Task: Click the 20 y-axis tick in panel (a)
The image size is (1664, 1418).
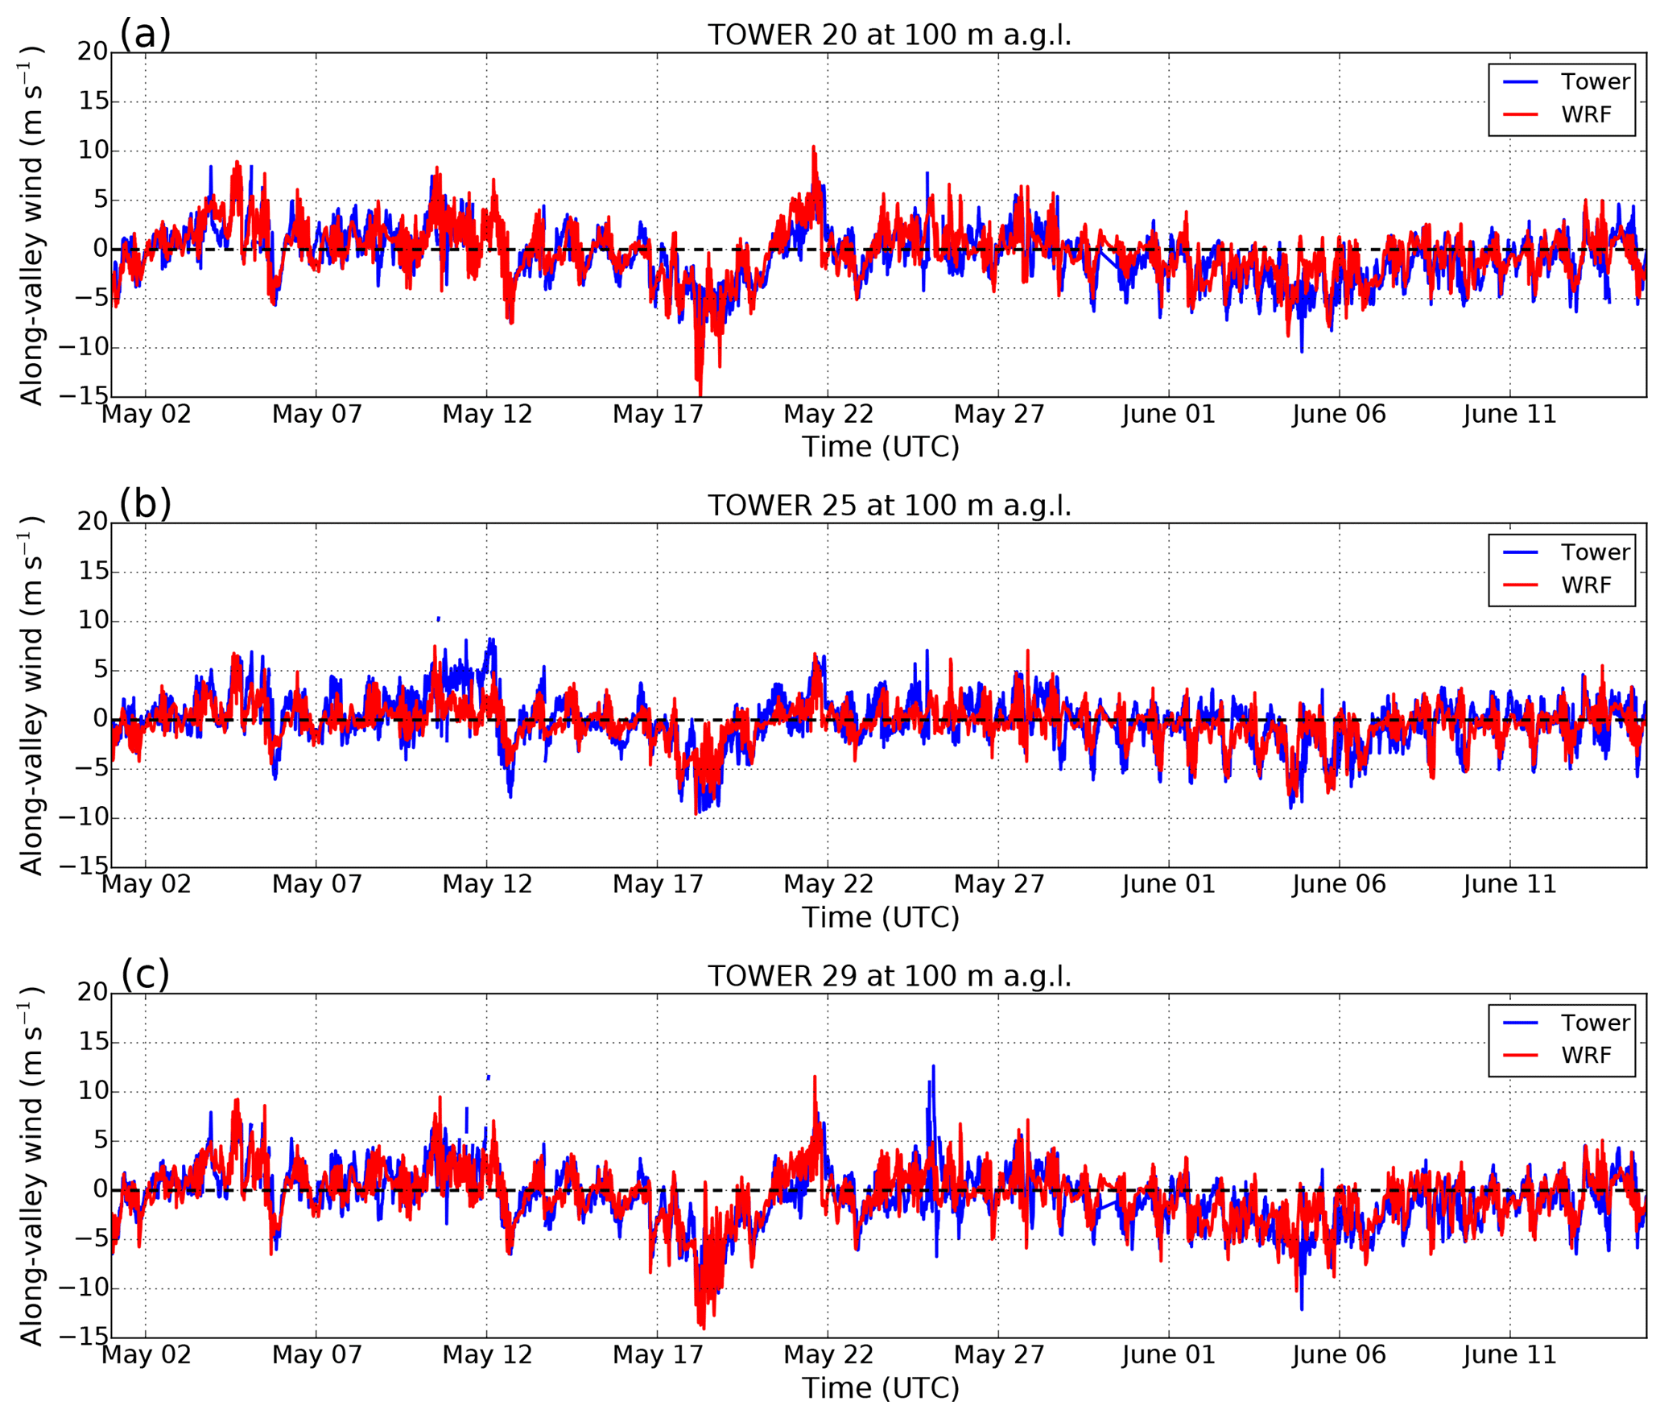Action: 93,52
